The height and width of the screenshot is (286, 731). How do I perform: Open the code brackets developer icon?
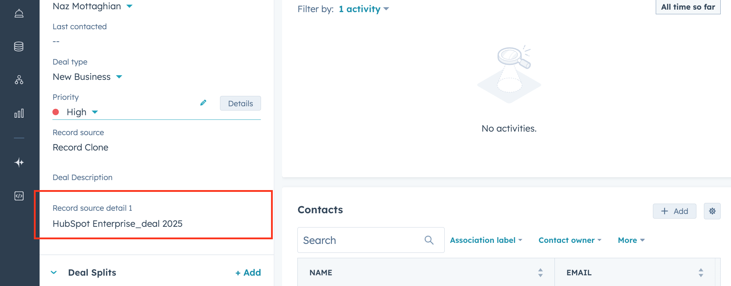[19, 196]
